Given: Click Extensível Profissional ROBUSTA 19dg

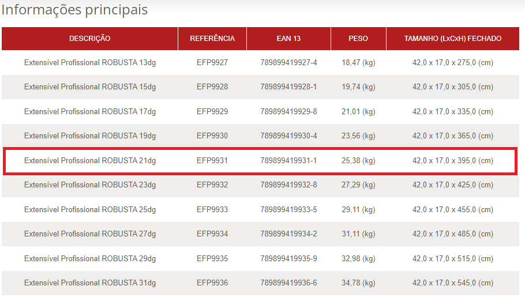Looking at the screenshot, I should point(90,136).
